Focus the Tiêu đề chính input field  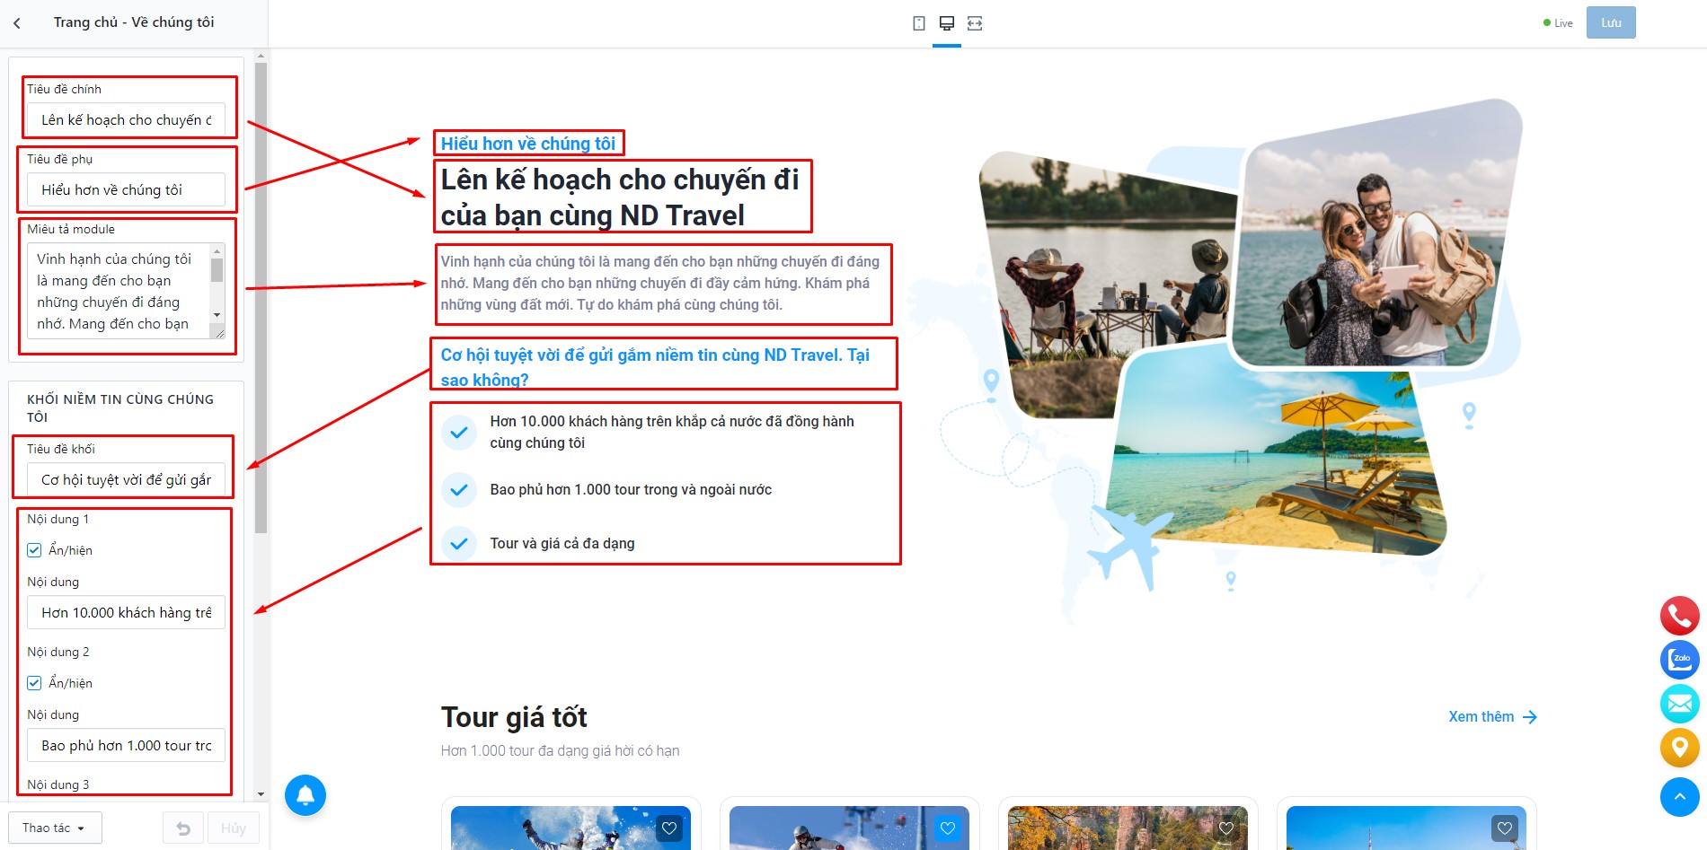tap(126, 120)
